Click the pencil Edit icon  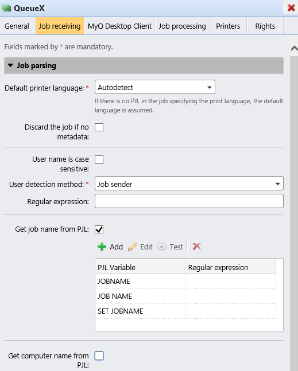click(x=133, y=247)
